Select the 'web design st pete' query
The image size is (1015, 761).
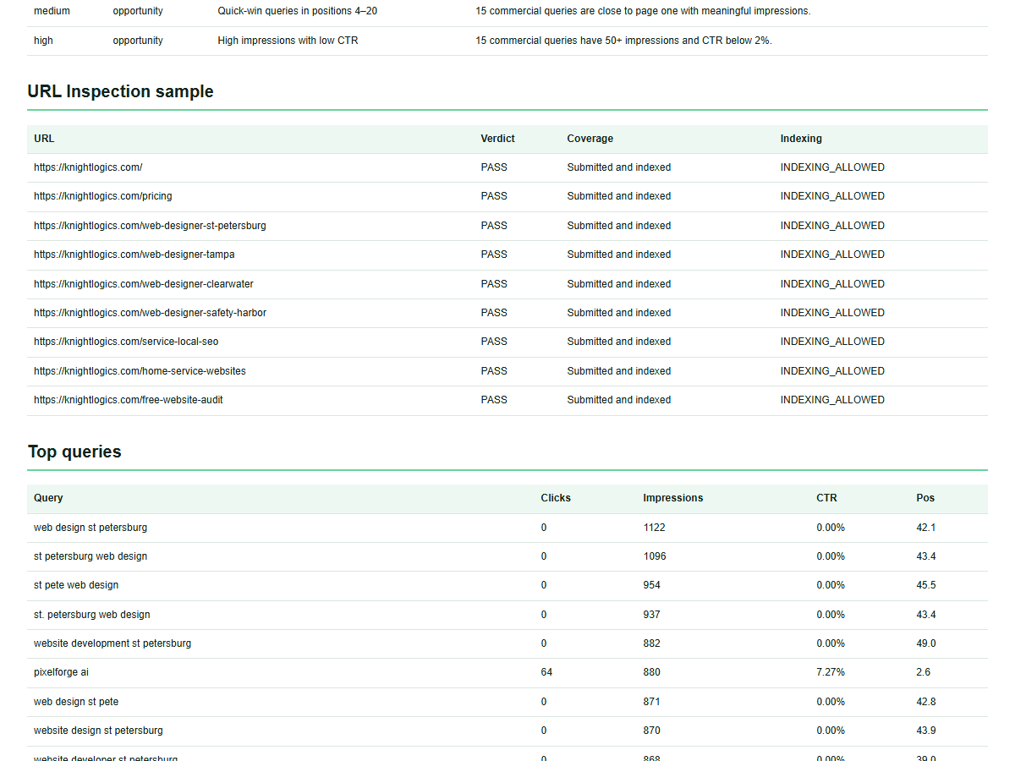76,702
